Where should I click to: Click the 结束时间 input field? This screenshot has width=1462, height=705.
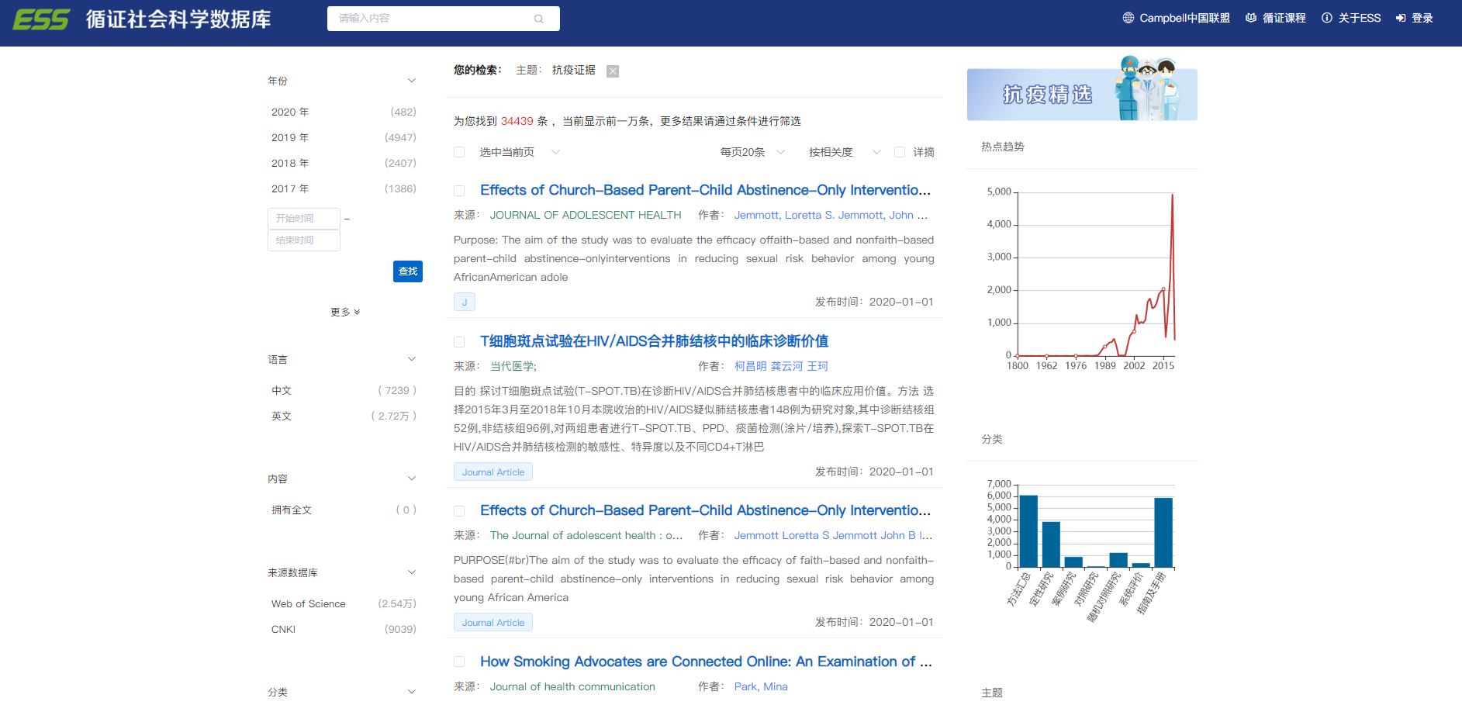coord(304,240)
